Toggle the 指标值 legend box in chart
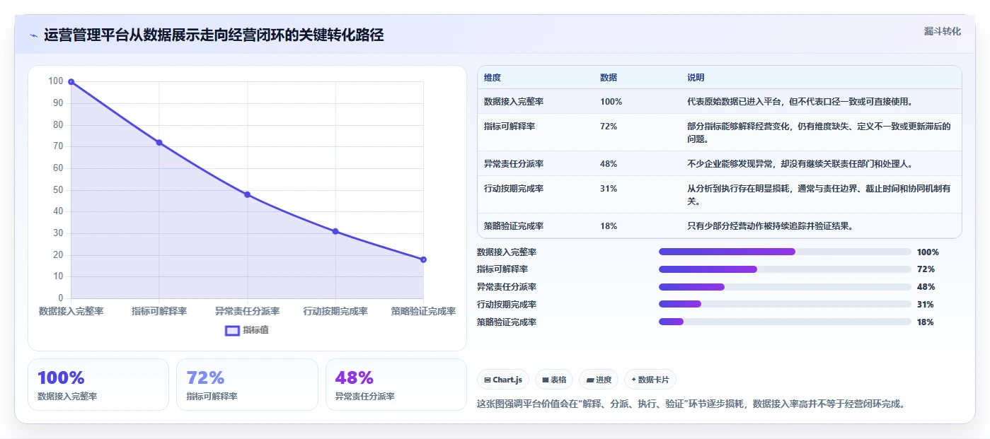This screenshot has width=990, height=439. pos(232,330)
